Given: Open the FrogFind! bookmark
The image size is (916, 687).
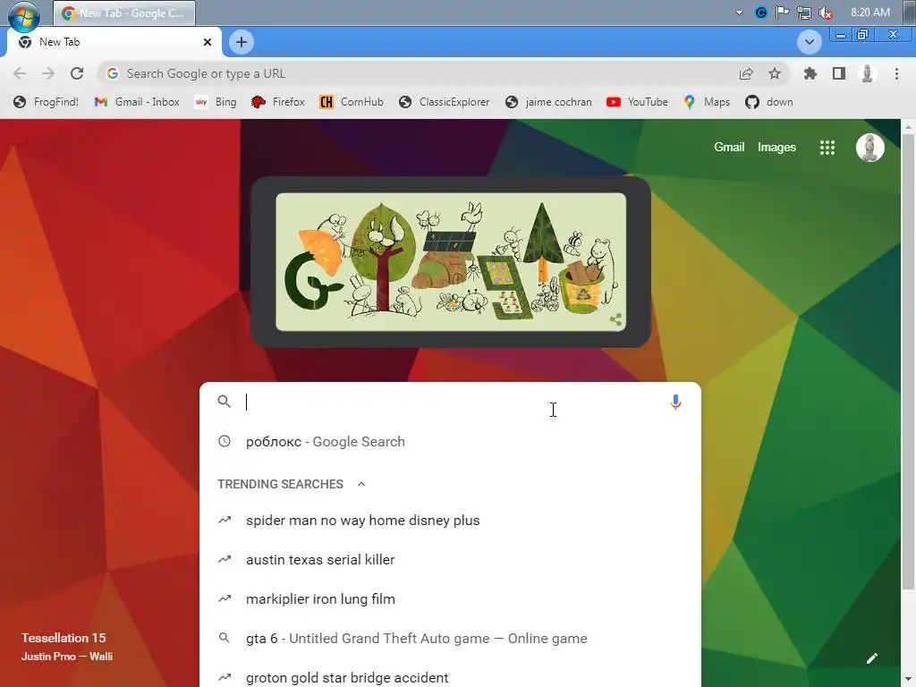Looking at the screenshot, I should pos(47,102).
